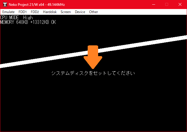Click the window title 'Neko Project 21/W x64 - 49.144MHz'

point(37,5)
